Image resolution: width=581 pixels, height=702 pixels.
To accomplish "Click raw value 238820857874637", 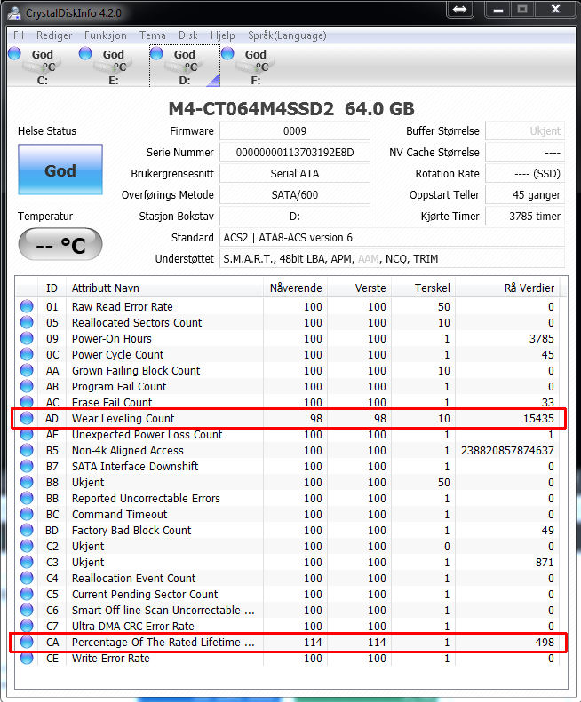I will 507,450.
